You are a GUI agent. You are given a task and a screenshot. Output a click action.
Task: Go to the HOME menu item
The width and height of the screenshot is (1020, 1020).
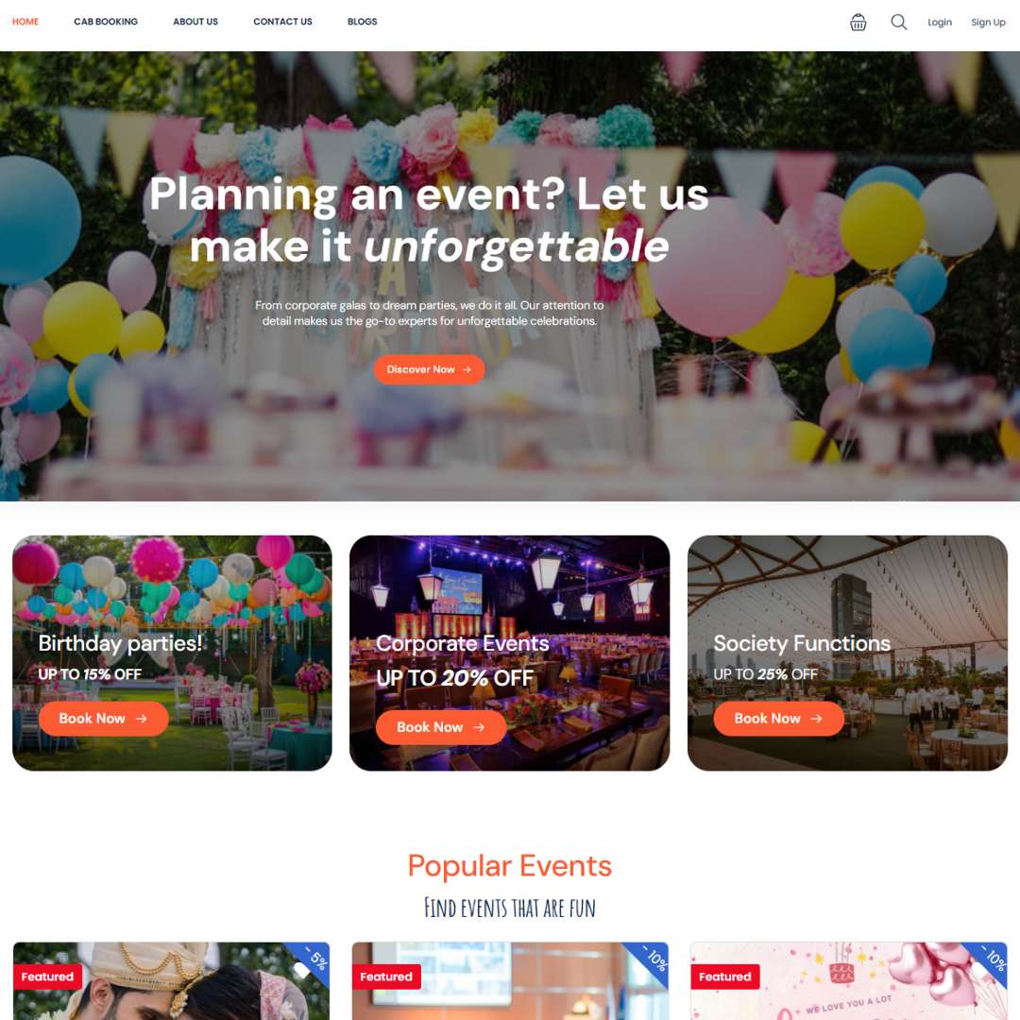(x=25, y=22)
